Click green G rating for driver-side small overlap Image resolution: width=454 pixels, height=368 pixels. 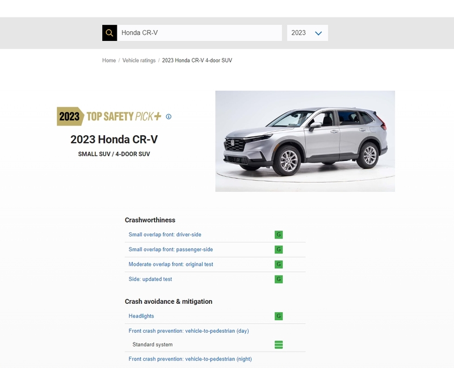coord(278,234)
